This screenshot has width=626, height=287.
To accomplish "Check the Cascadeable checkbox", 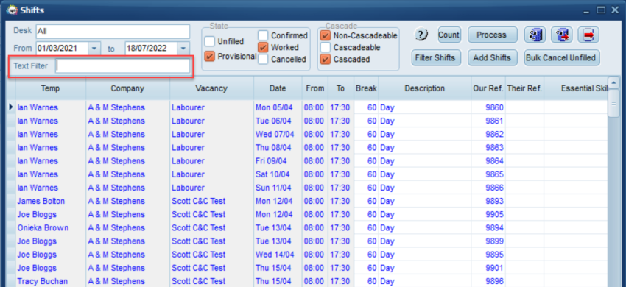I will pos(326,48).
